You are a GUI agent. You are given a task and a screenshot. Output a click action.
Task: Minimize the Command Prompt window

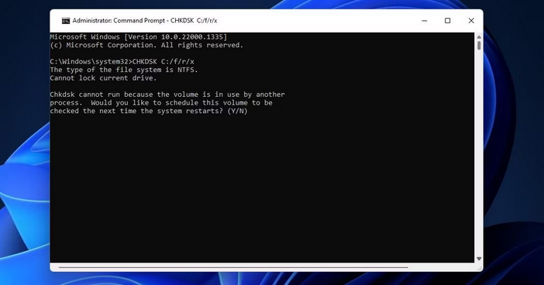point(424,21)
